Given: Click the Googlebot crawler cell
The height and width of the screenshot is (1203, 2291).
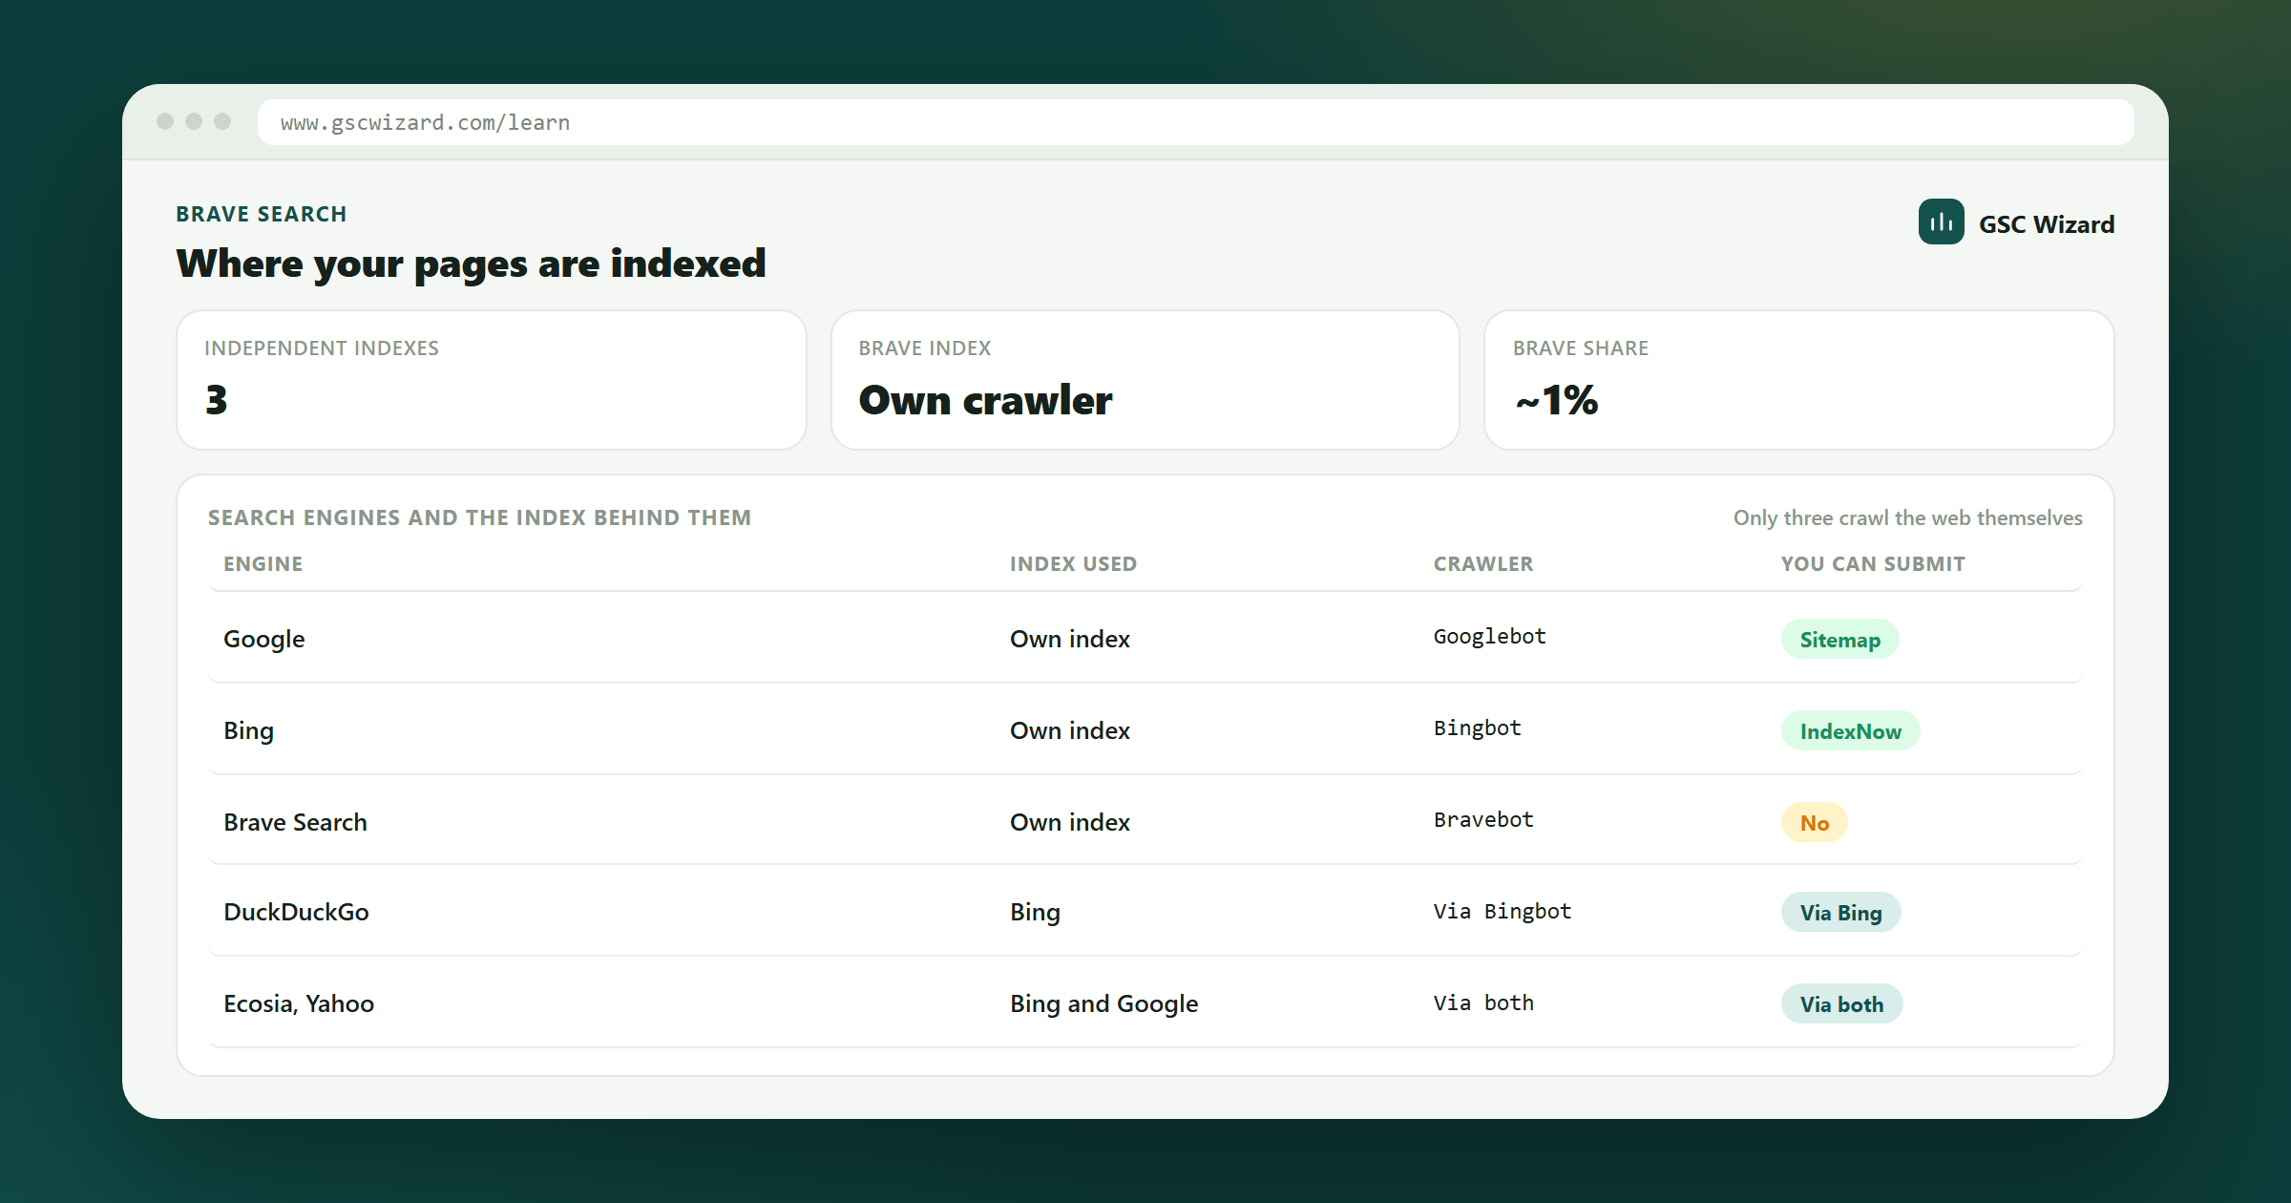Looking at the screenshot, I should click(x=1489, y=637).
